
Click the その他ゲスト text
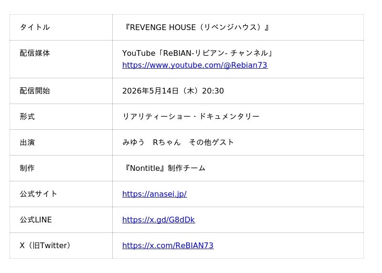pyautogui.click(x=212, y=143)
